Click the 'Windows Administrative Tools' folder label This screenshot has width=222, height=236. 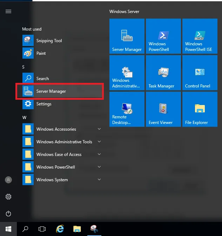(x=64, y=142)
